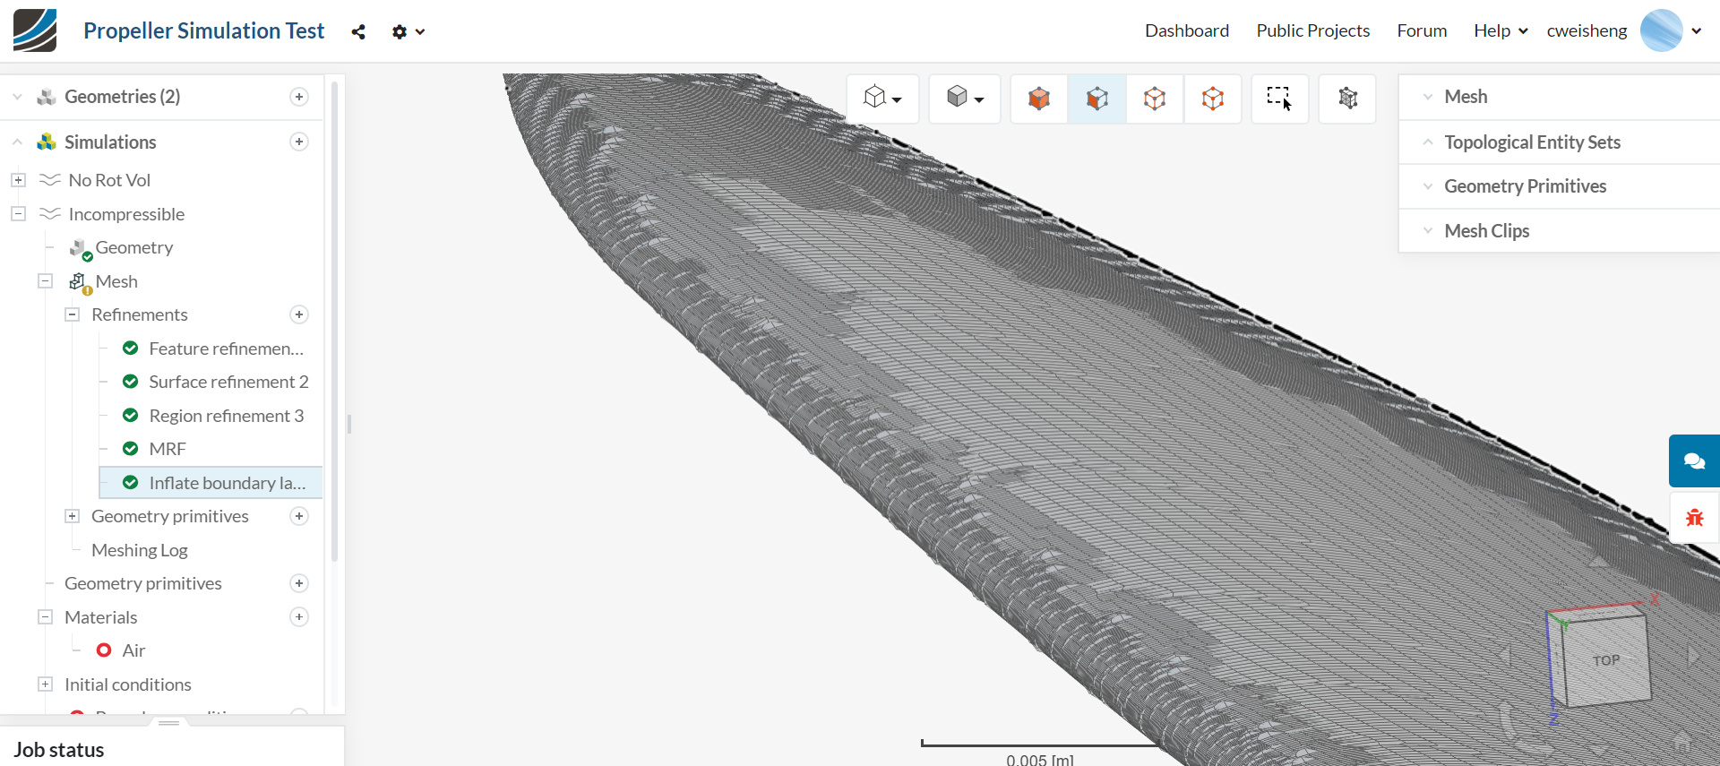Click the Simulations heading label

(110, 142)
